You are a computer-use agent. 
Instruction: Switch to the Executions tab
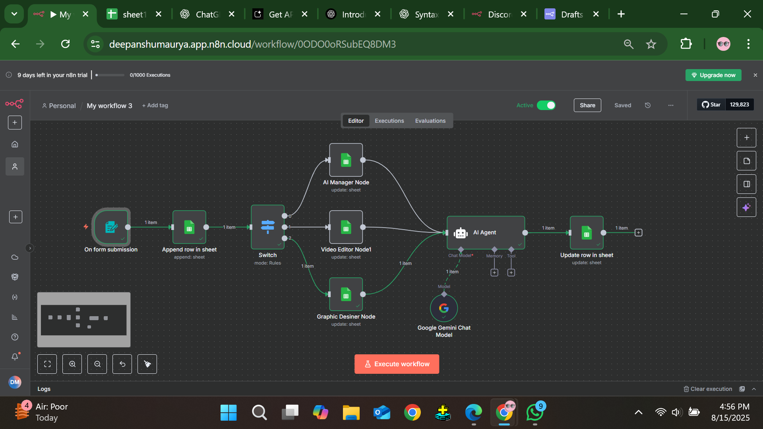coord(389,120)
